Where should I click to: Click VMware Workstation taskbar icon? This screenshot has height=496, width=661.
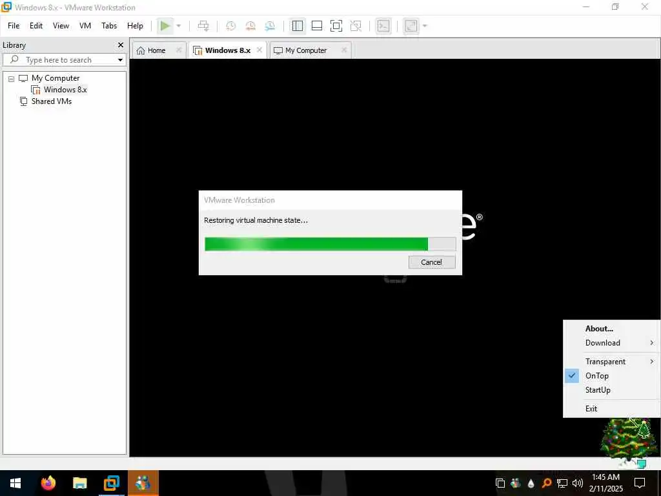111,483
